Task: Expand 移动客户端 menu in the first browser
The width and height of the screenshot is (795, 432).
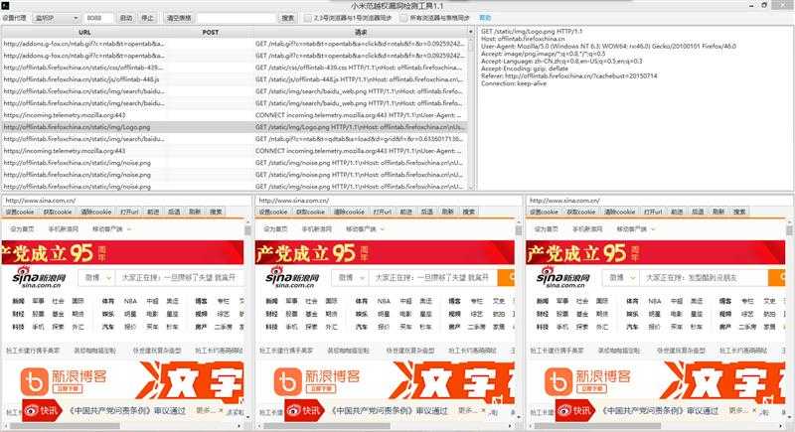Action: (111, 229)
